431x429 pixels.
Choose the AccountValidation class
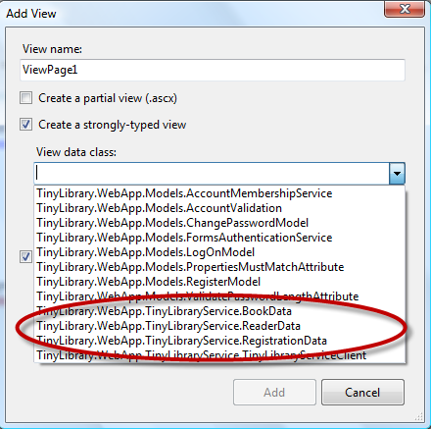(219, 208)
